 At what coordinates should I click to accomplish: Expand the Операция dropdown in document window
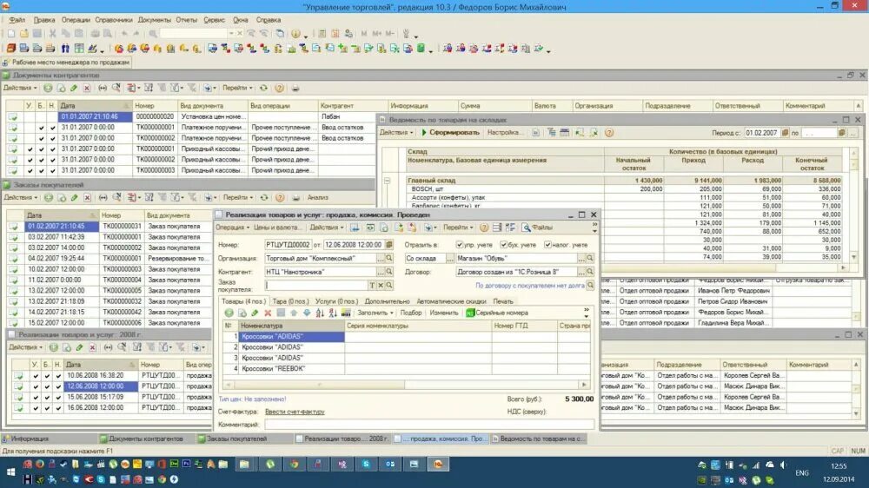pos(232,228)
